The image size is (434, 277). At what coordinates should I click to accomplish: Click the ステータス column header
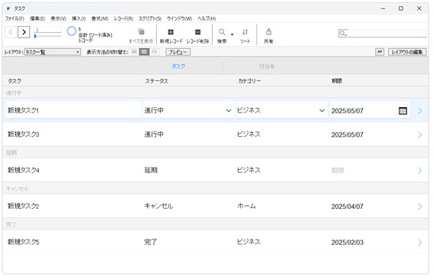coord(157,81)
